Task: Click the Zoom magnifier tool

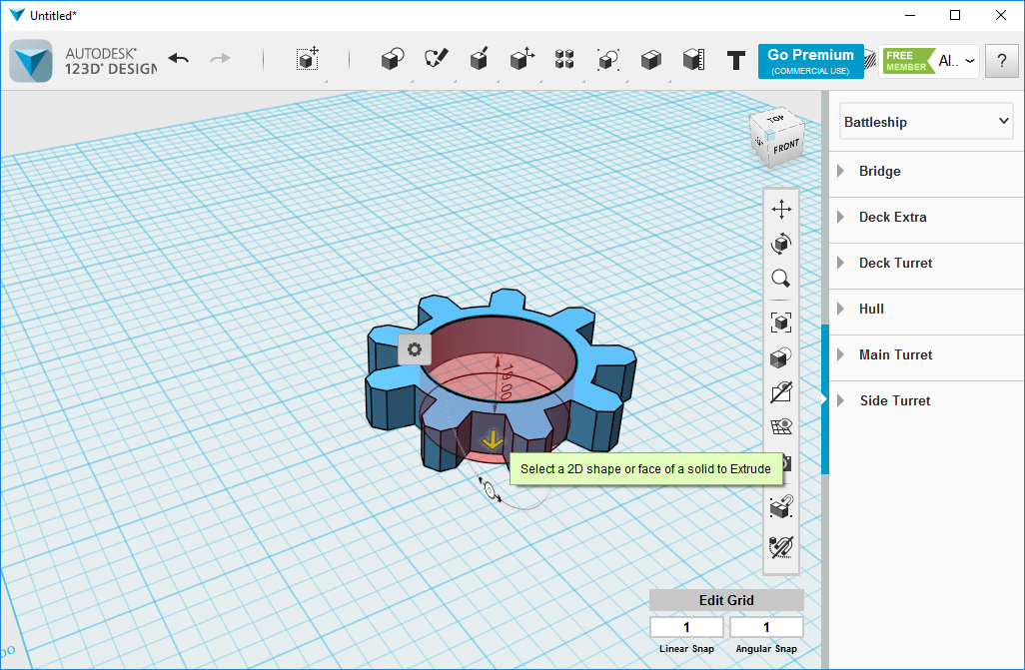Action: tap(781, 279)
